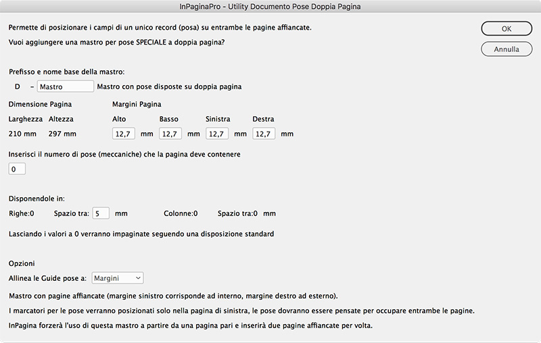541x343 pixels.
Task: Click the Dimensione Pagina heading
Action: point(40,104)
